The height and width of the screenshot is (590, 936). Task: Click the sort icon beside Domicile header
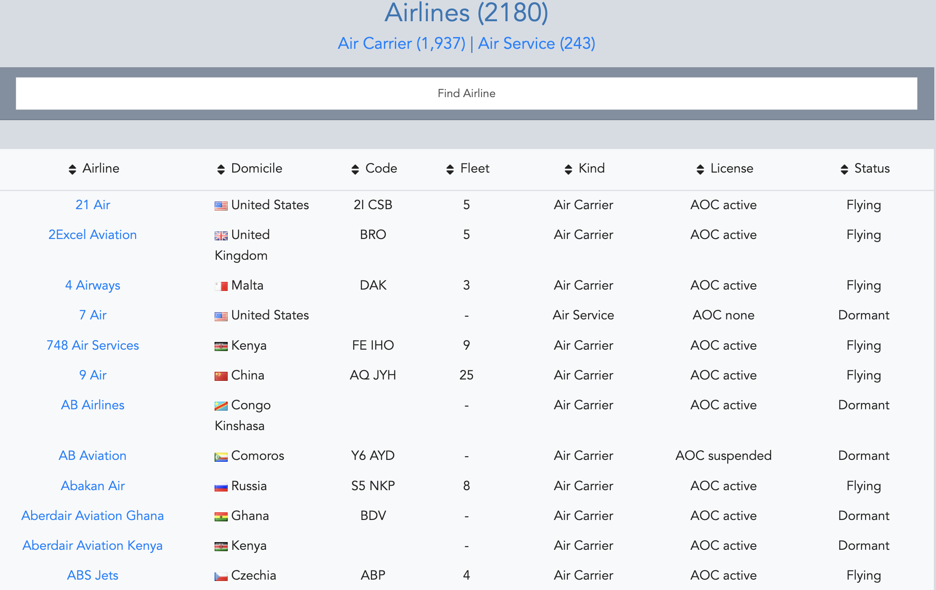coord(221,169)
